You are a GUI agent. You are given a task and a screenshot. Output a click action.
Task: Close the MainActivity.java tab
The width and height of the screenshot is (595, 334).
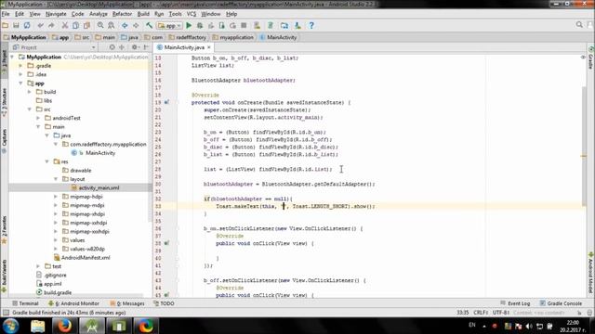point(208,47)
